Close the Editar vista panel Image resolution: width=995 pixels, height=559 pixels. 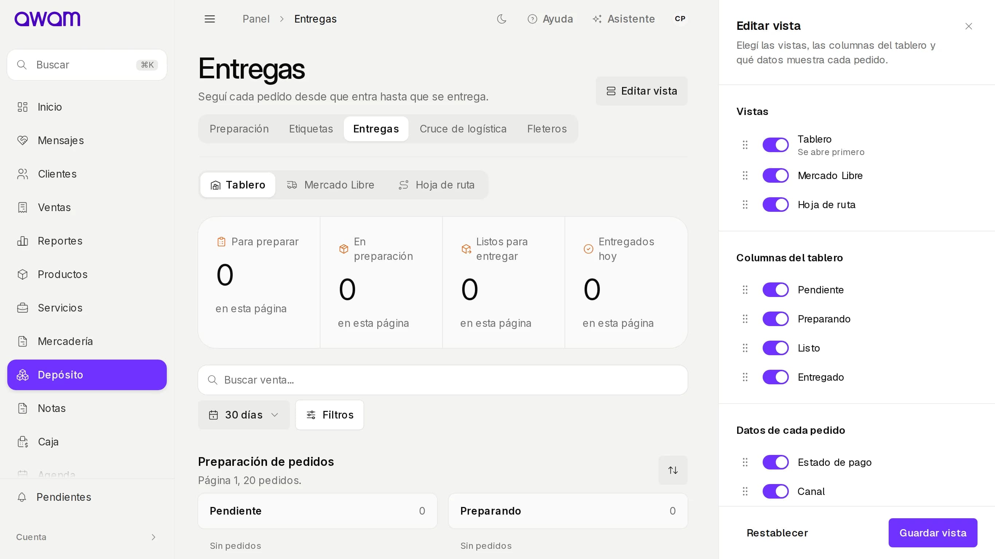point(969,26)
